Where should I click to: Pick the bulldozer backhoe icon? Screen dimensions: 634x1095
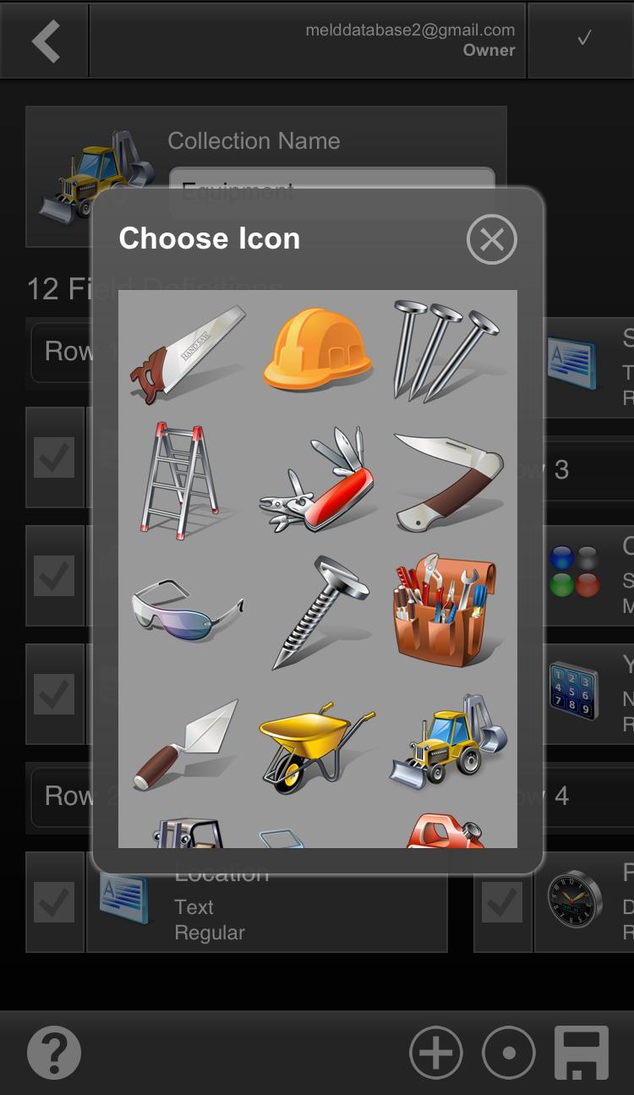click(x=448, y=744)
